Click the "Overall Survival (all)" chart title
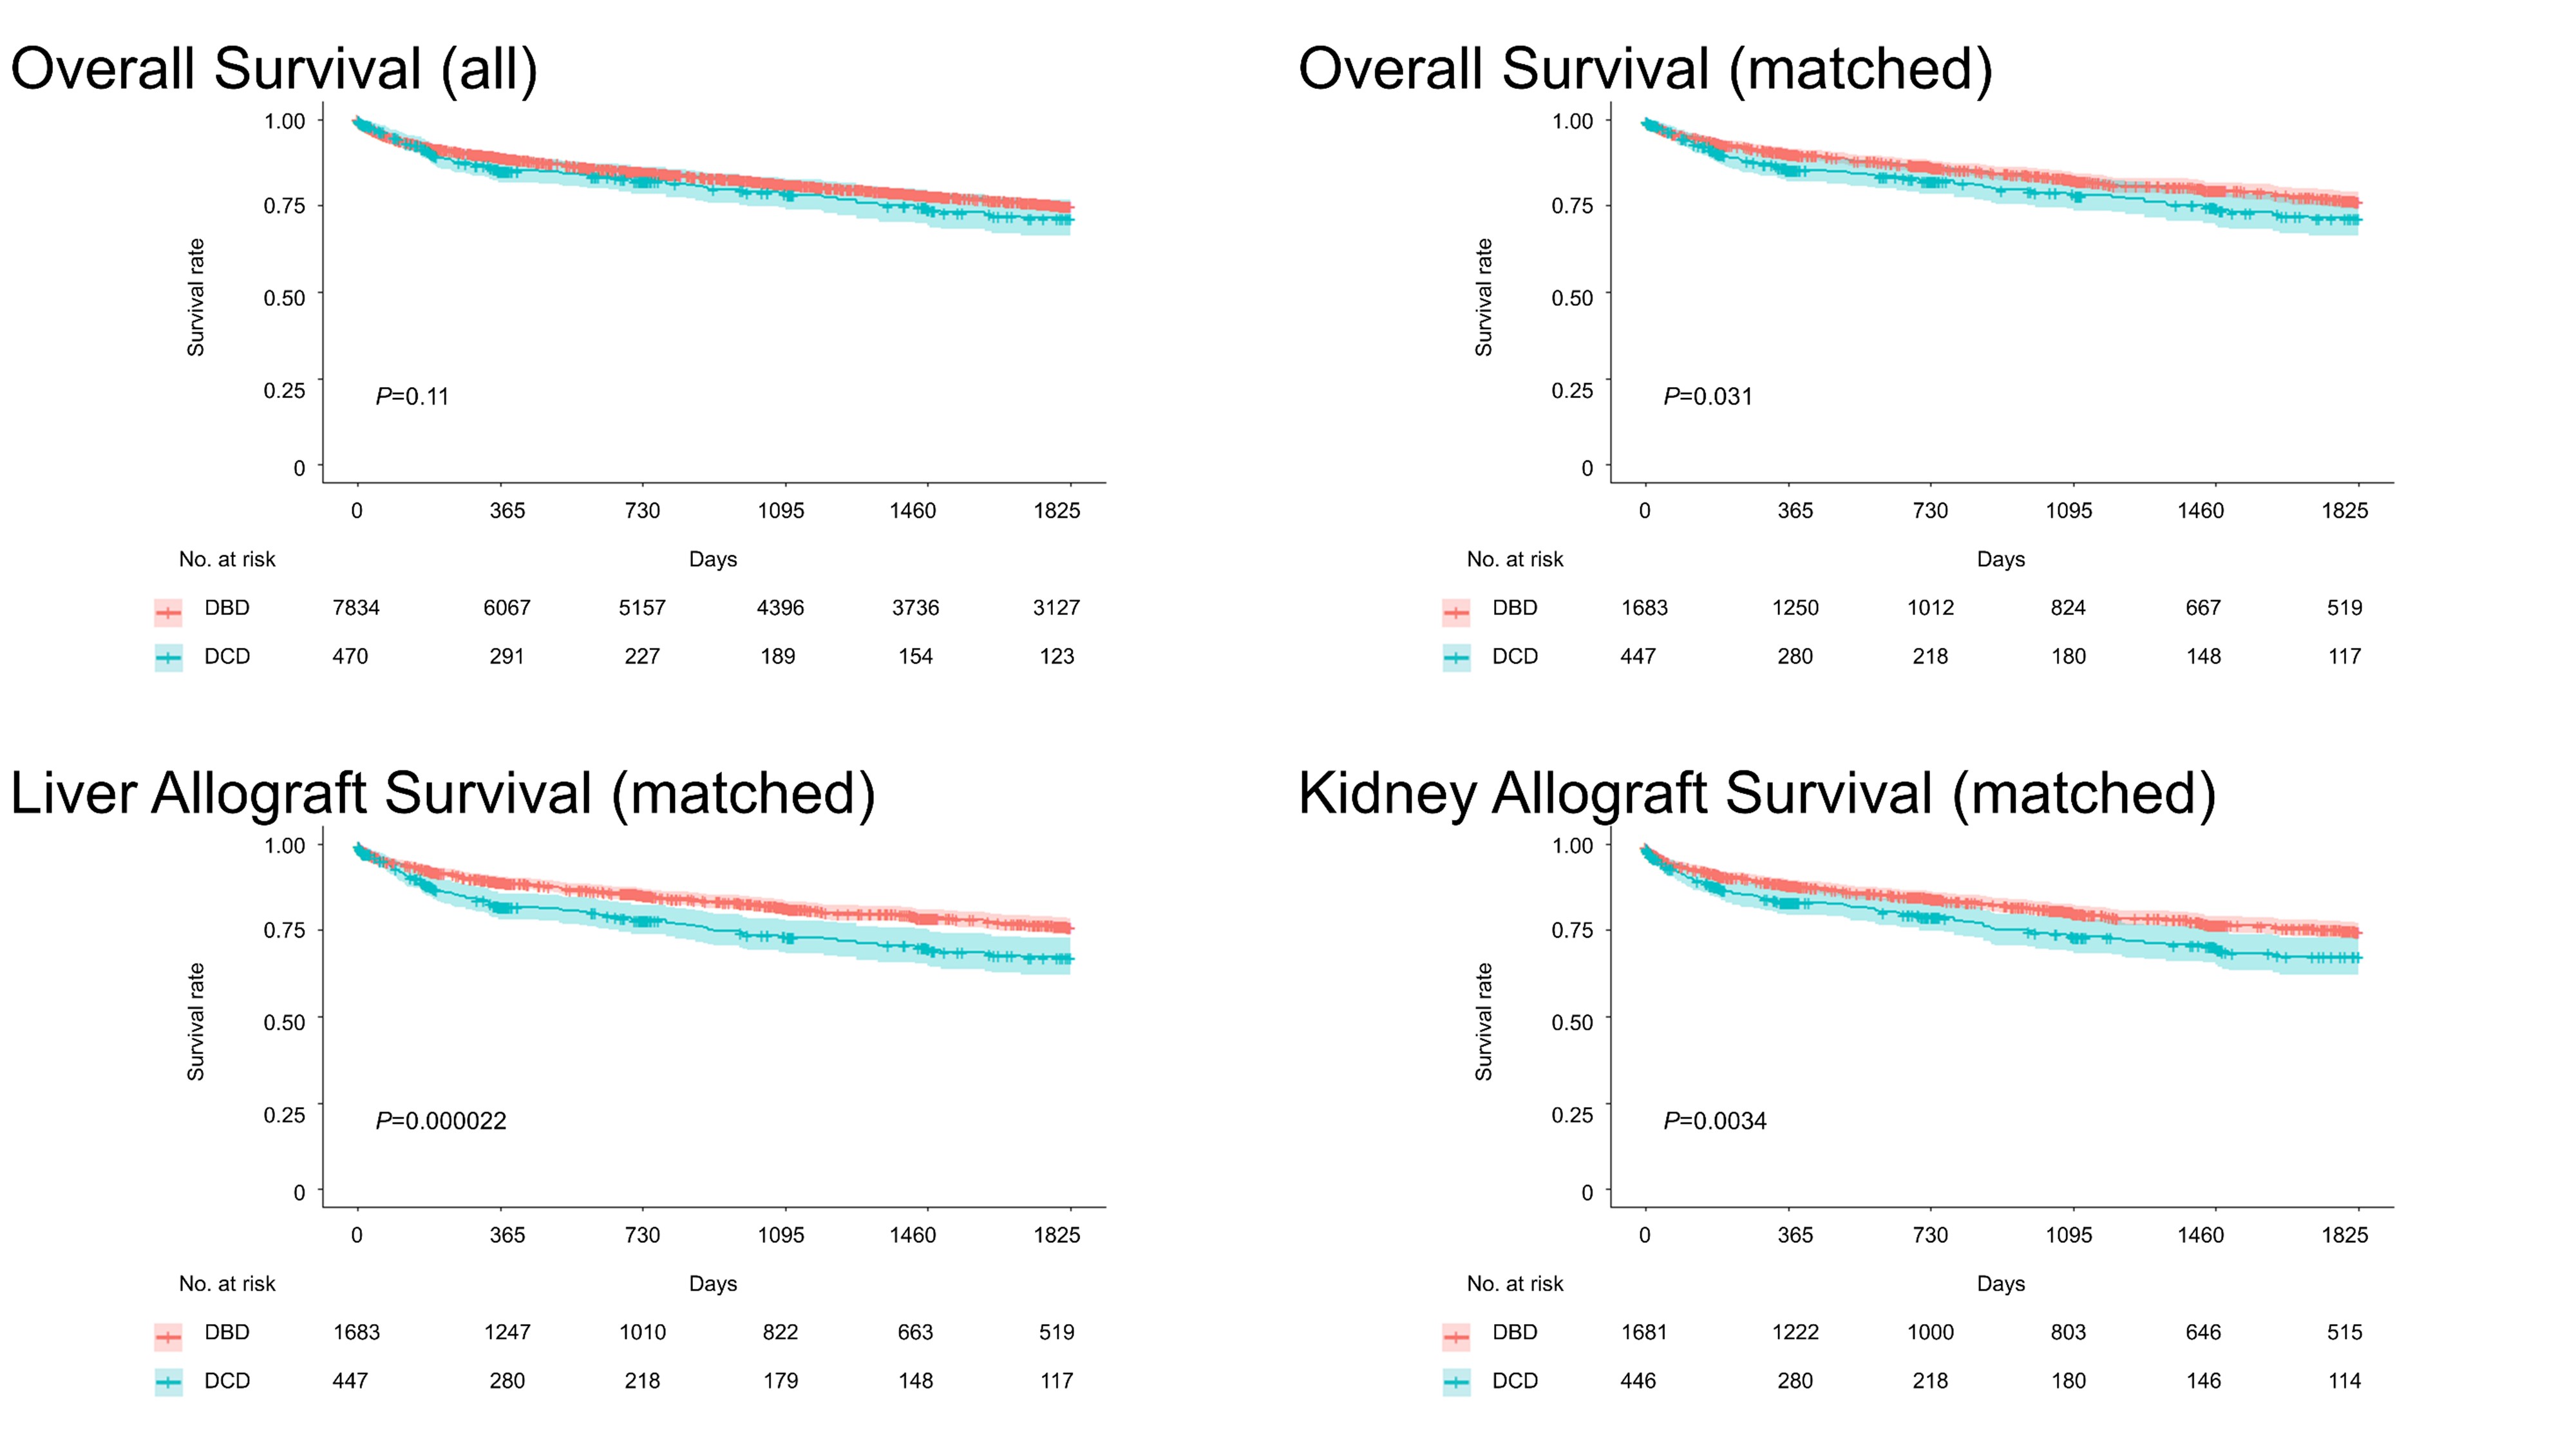The image size is (2576, 1449). pos(274,70)
